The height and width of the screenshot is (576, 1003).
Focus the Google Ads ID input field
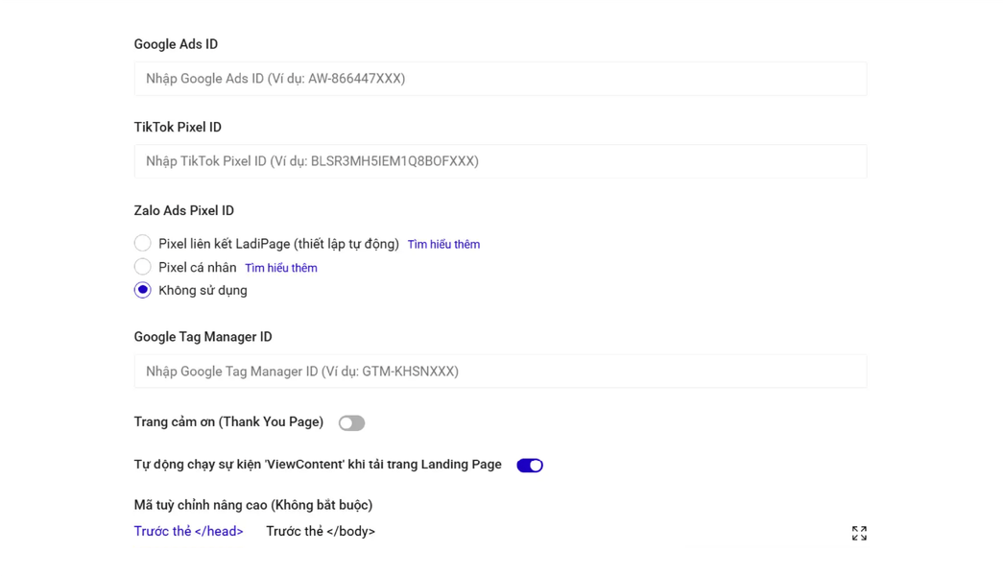click(x=500, y=79)
